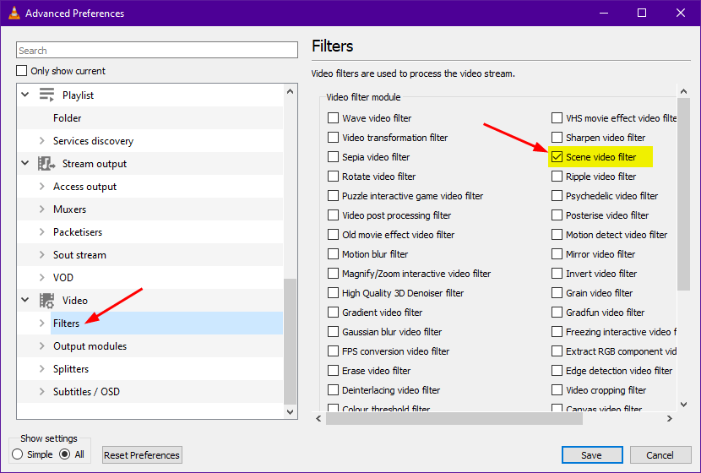The width and height of the screenshot is (701, 473).
Task: Click the Stream output category icon
Action: (x=46, y=164)
